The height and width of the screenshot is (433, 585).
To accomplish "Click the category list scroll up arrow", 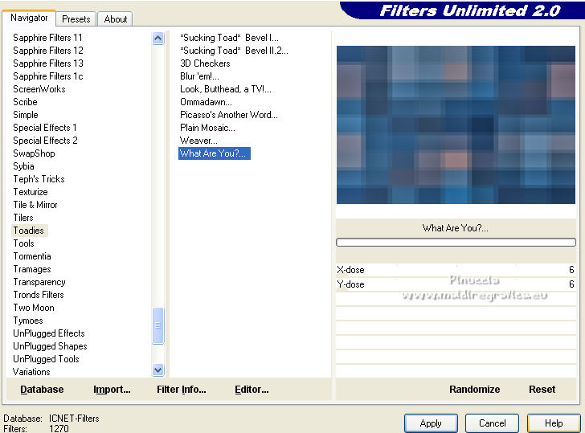I will pyautogui.click(x=157, y=38).
